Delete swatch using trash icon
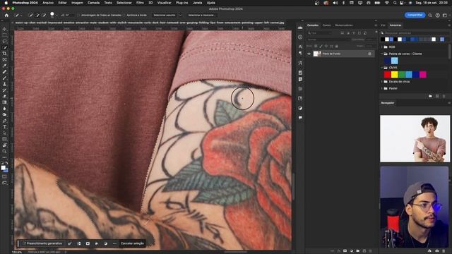The width and height of the screenshot is (452, 254). click(x=444, y=96)
